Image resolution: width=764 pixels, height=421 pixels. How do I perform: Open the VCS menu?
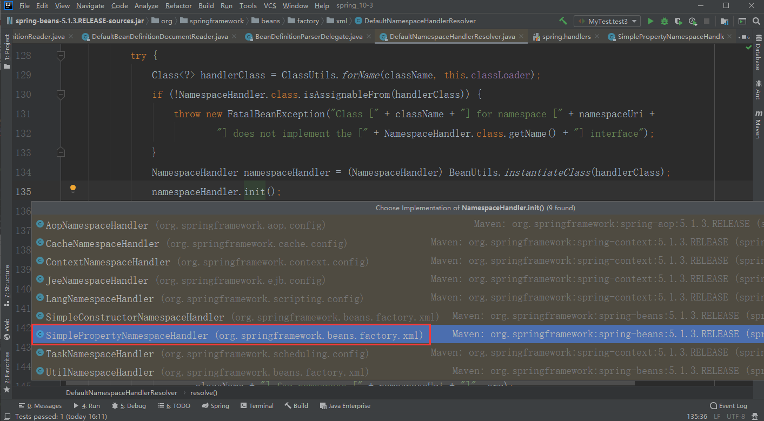tap(270, 6)
